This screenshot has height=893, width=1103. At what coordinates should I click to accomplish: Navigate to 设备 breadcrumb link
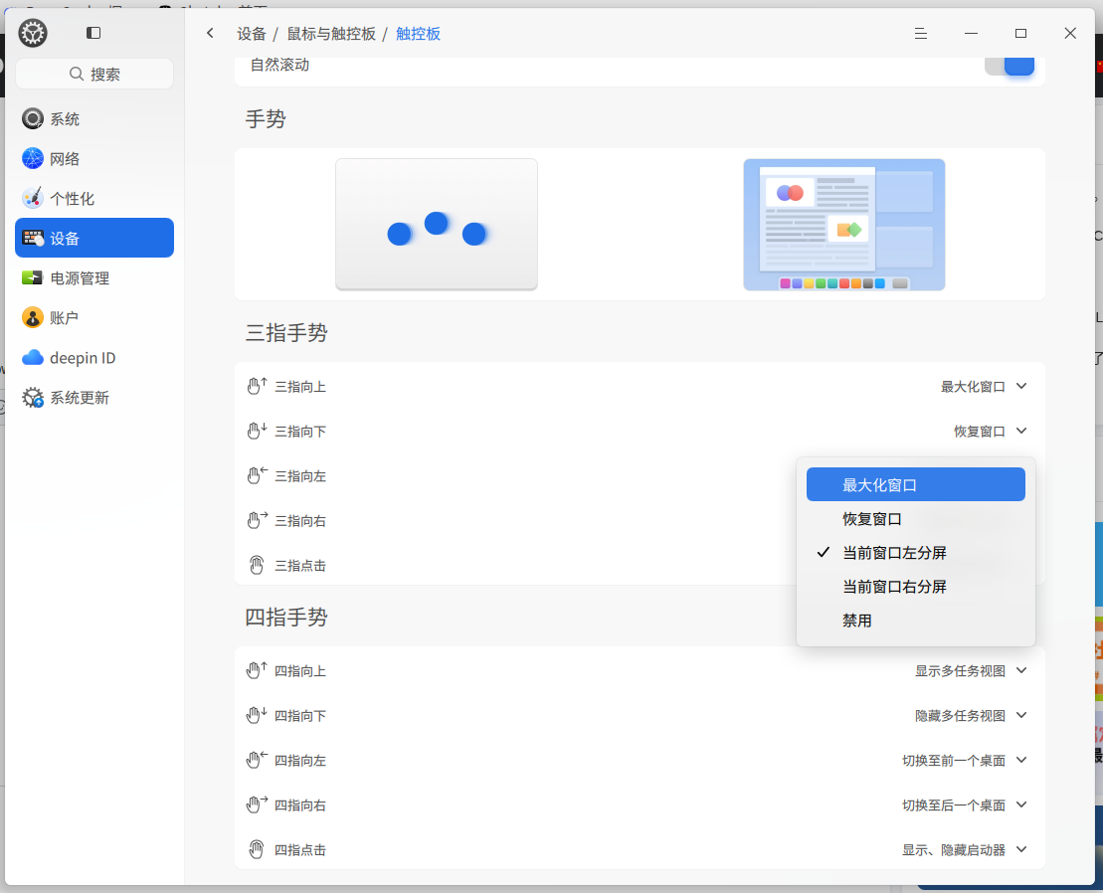click(251, 34)
